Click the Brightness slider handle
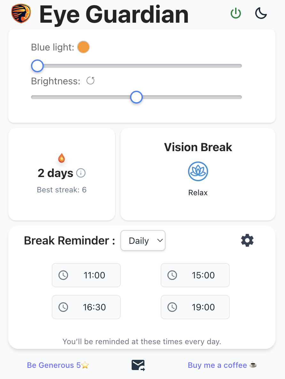Screen dimensions: 285x379 (136, 97)
